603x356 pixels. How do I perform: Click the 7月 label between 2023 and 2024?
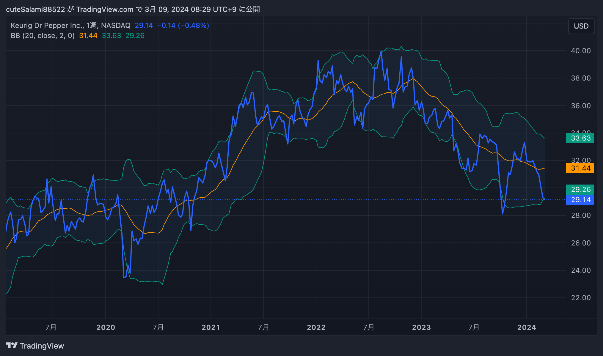(474, 327)
